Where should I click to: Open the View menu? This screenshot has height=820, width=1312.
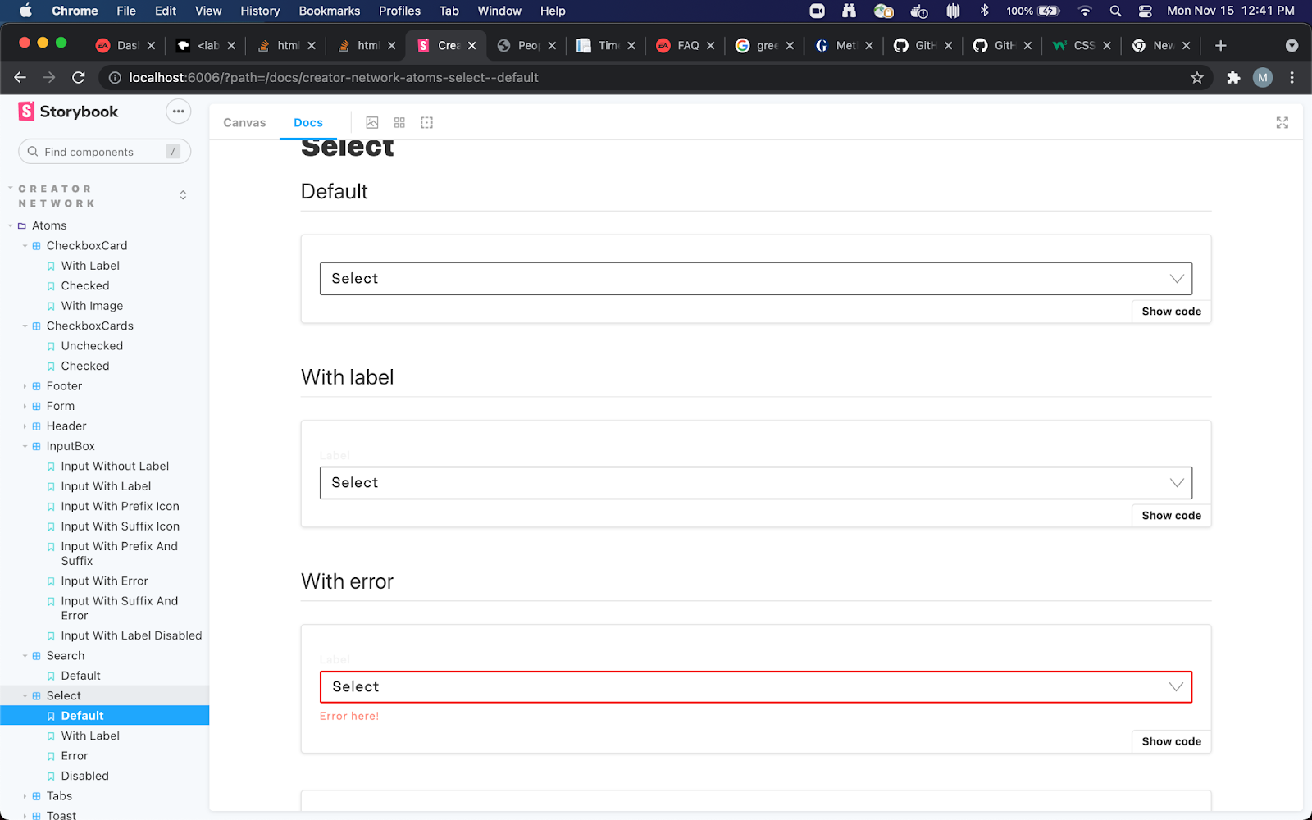208,11
